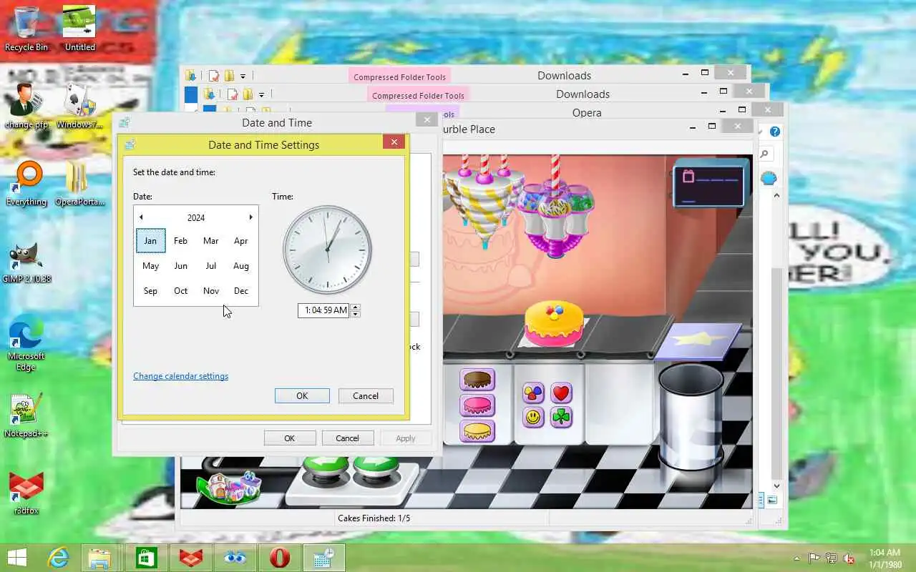Switch to Opera taskbar button

280,558
